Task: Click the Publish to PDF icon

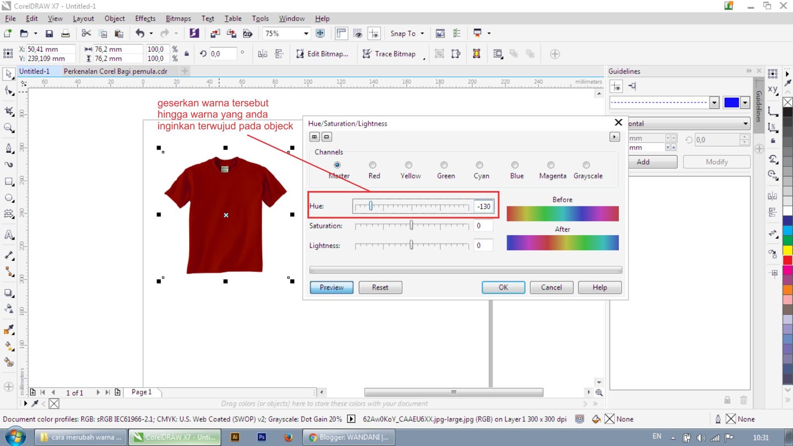Action: 248,33
